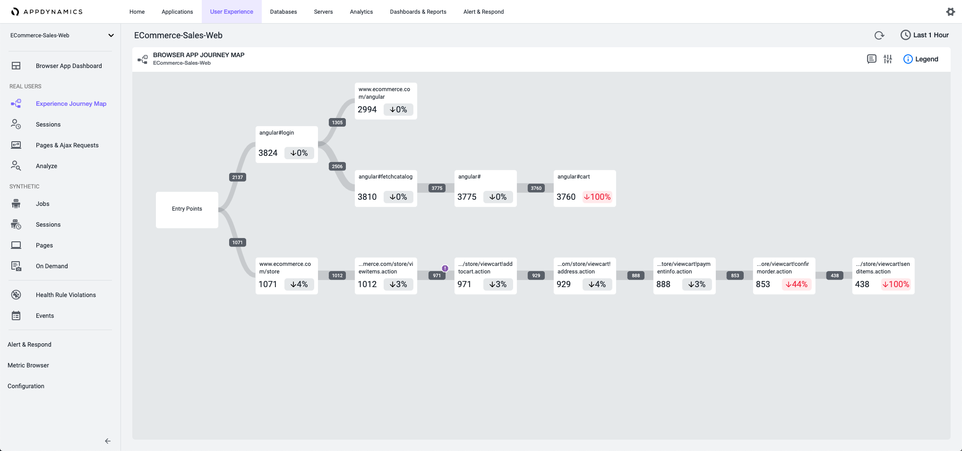Open the Applications tab
The image size is (962, 451).
coord(177,12)
